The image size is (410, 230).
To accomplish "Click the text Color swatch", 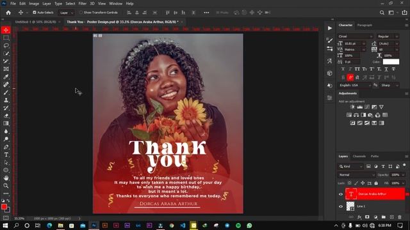I will (x=391, y=62).
